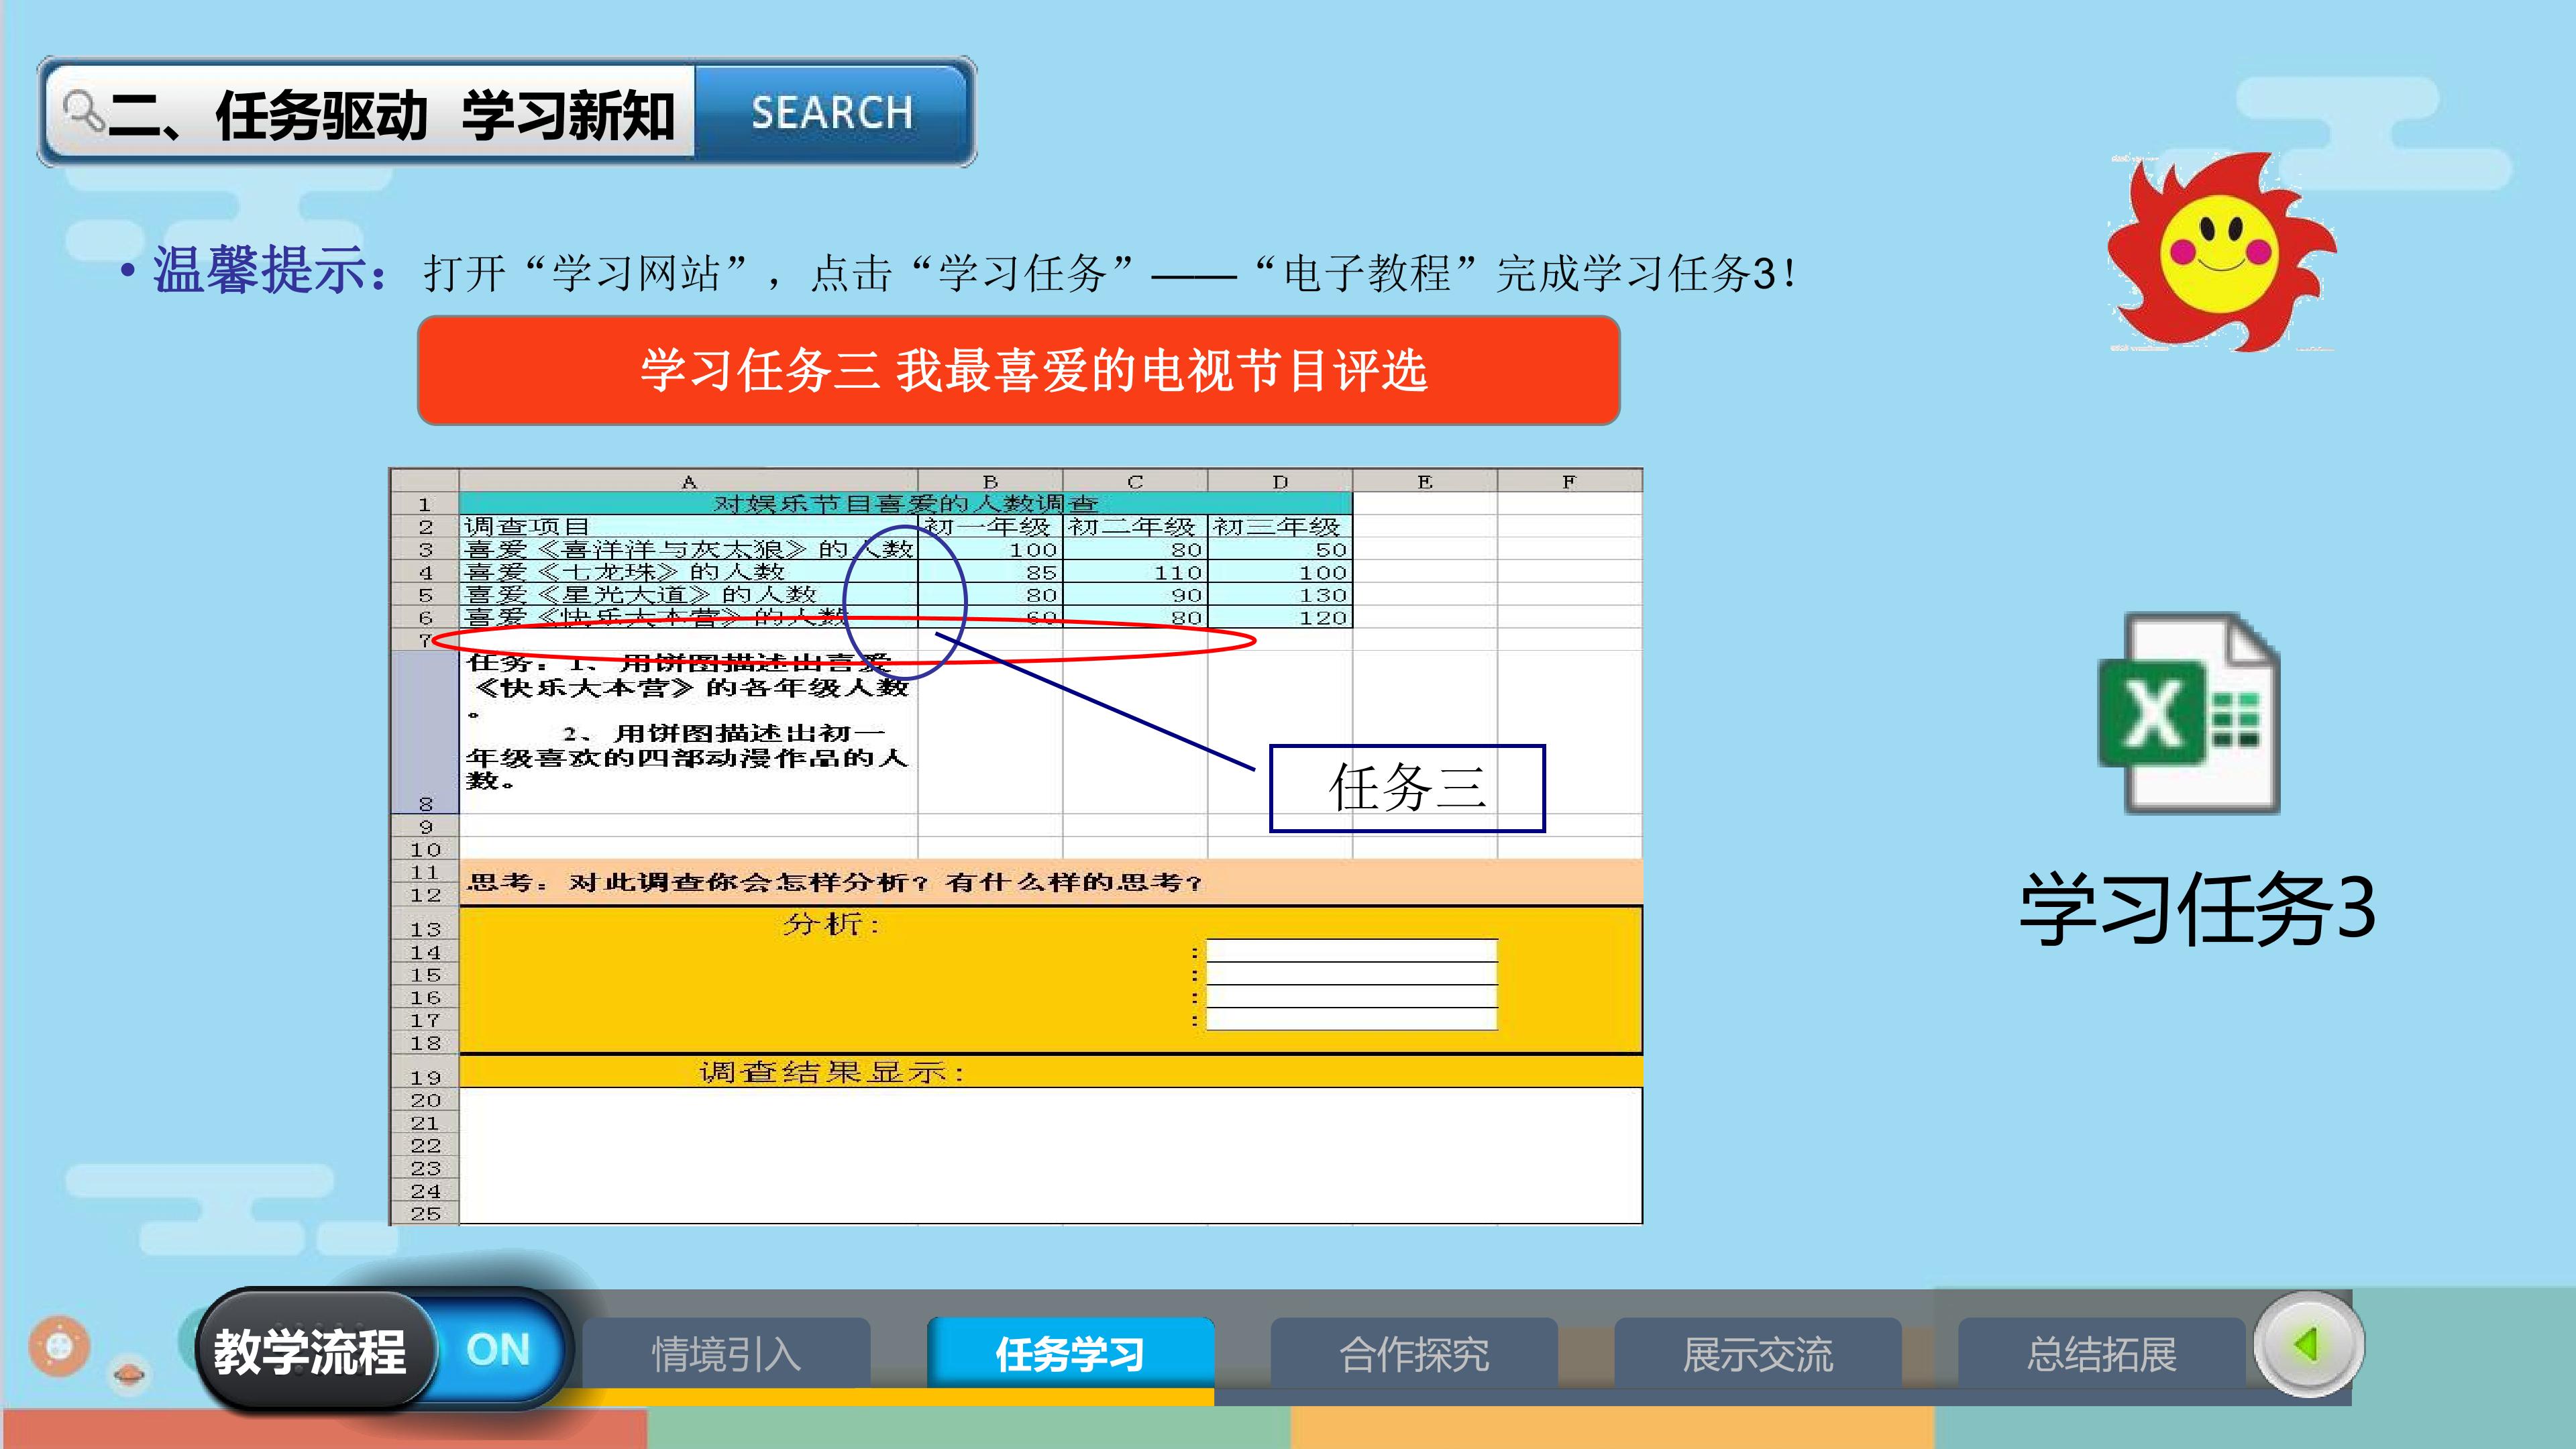
Task: Click the magnifying glass search icon
Action: pos(83,111)
